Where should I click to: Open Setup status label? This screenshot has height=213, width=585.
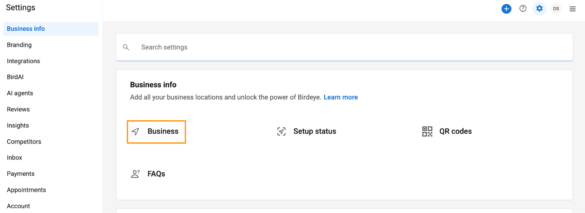click(x=315, y=131)
